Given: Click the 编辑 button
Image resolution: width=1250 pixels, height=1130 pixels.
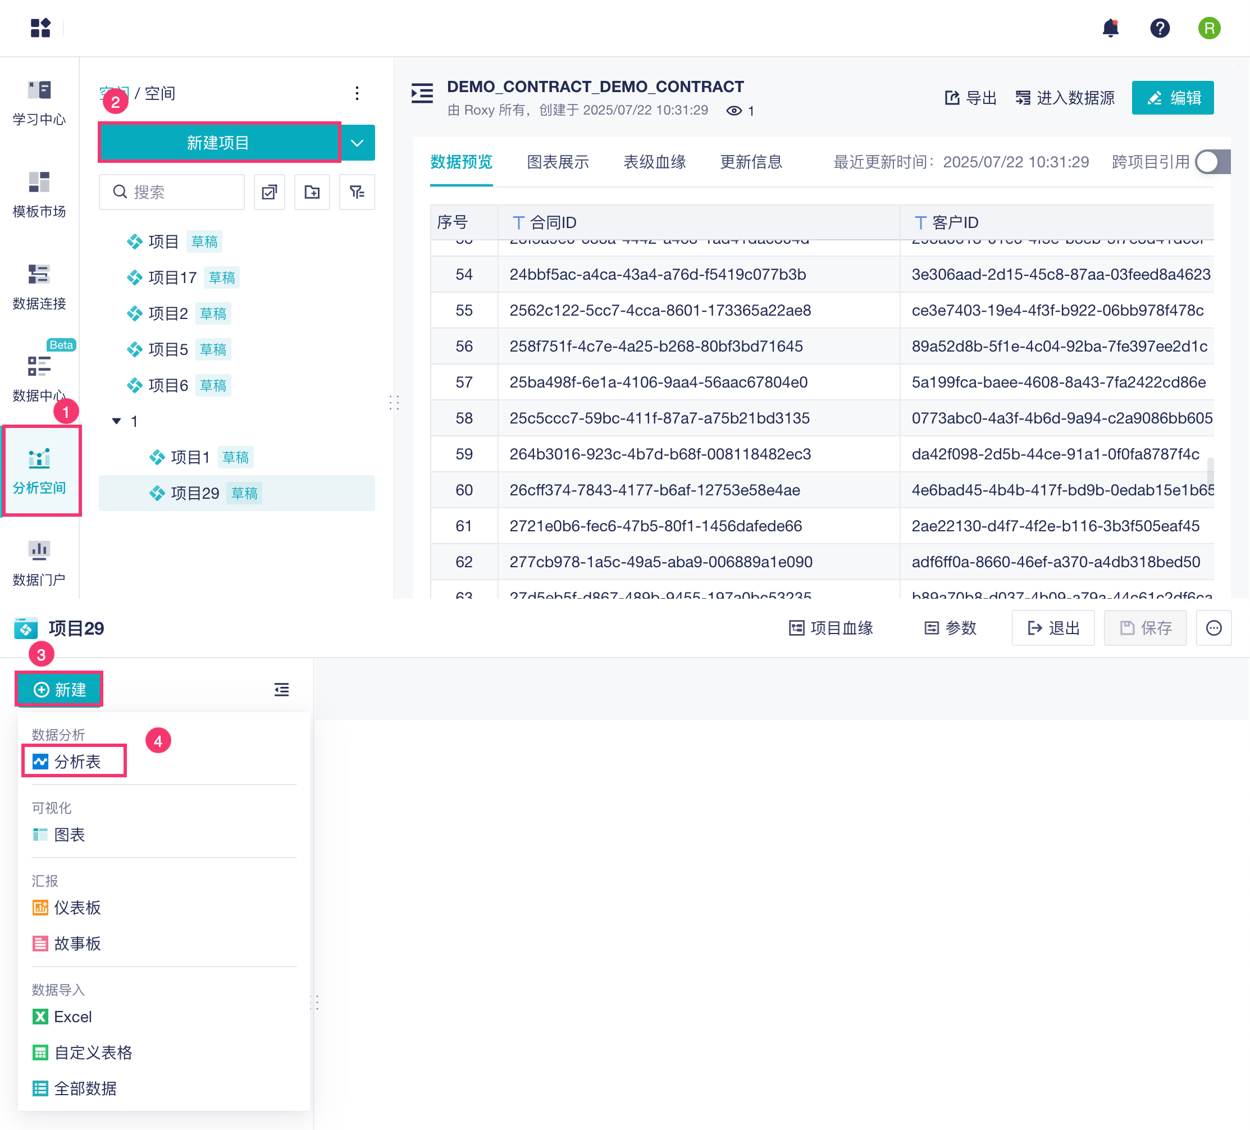Looking at the screenshot, I should (x=1172, y=98).
